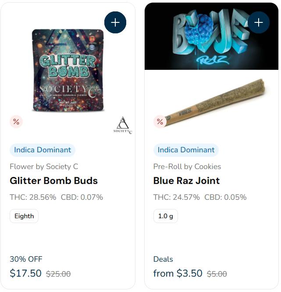Select the 1.0 g size option
281x292 pixels.
166,216
